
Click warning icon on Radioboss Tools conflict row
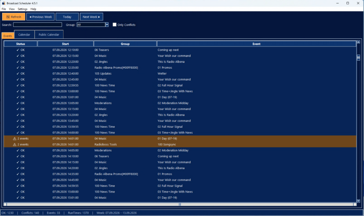[15, 144]
